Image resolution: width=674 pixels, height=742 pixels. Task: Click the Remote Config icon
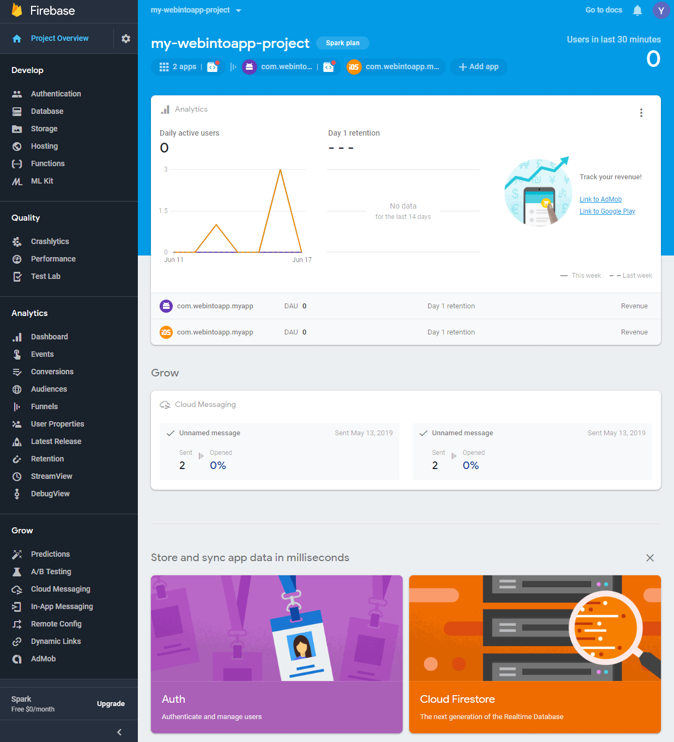pos(17,624)
